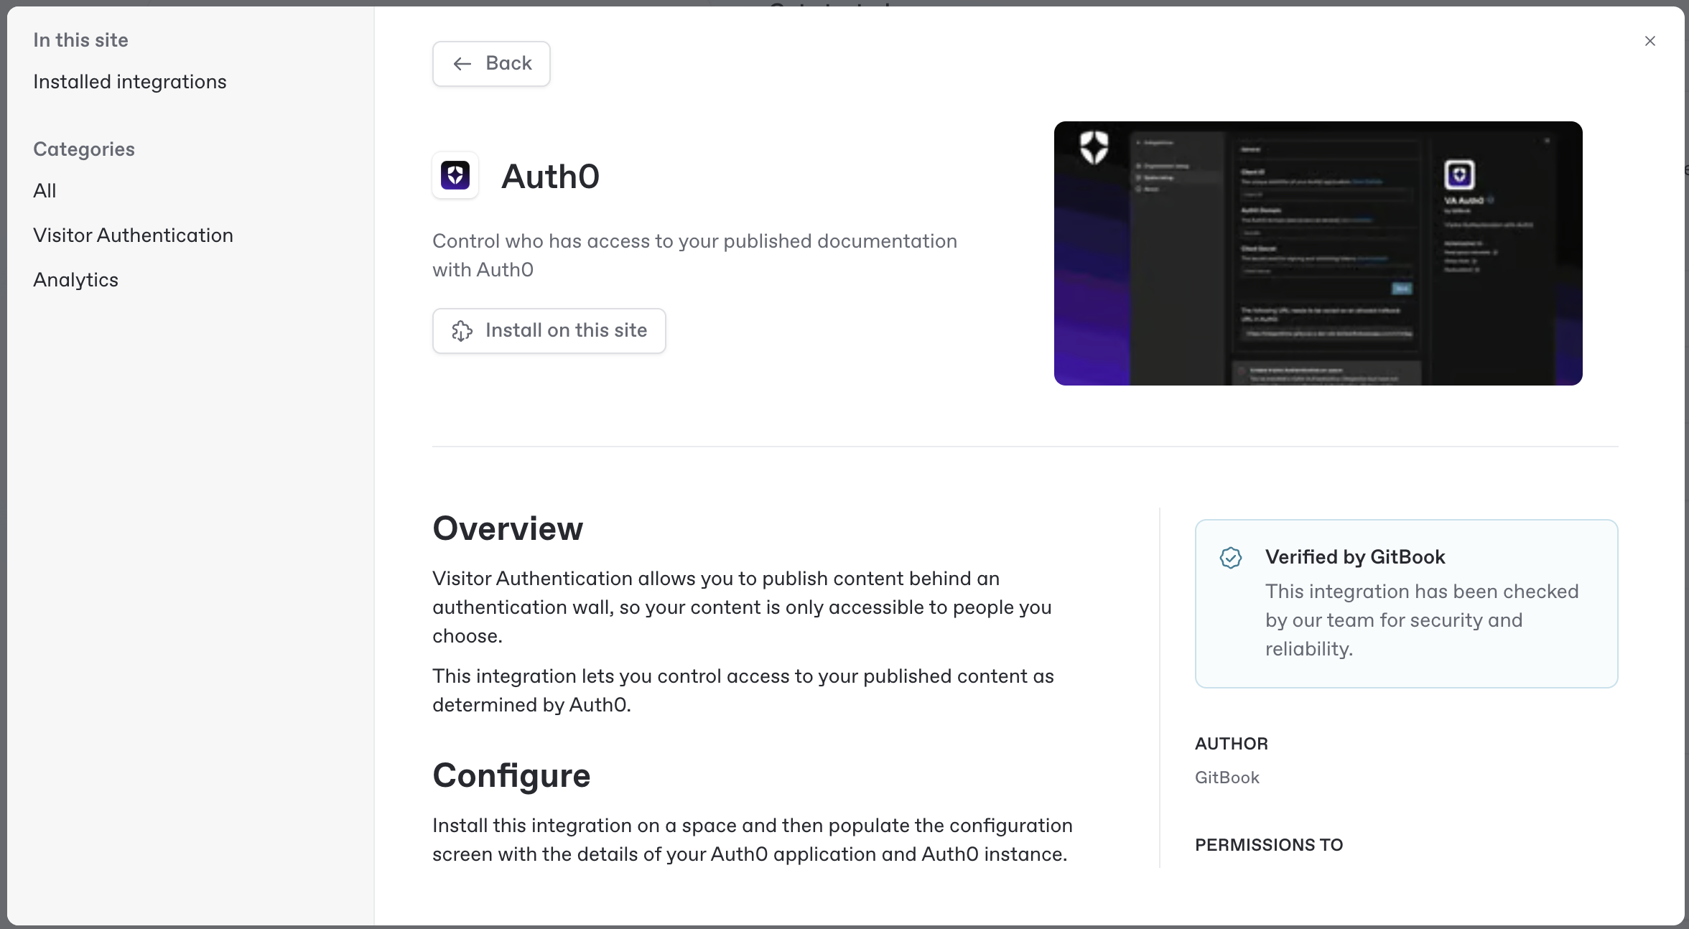The image size is (1689, 929).
Task: Select the Visitor Authentication category
Action: click(x=133, y=235)
